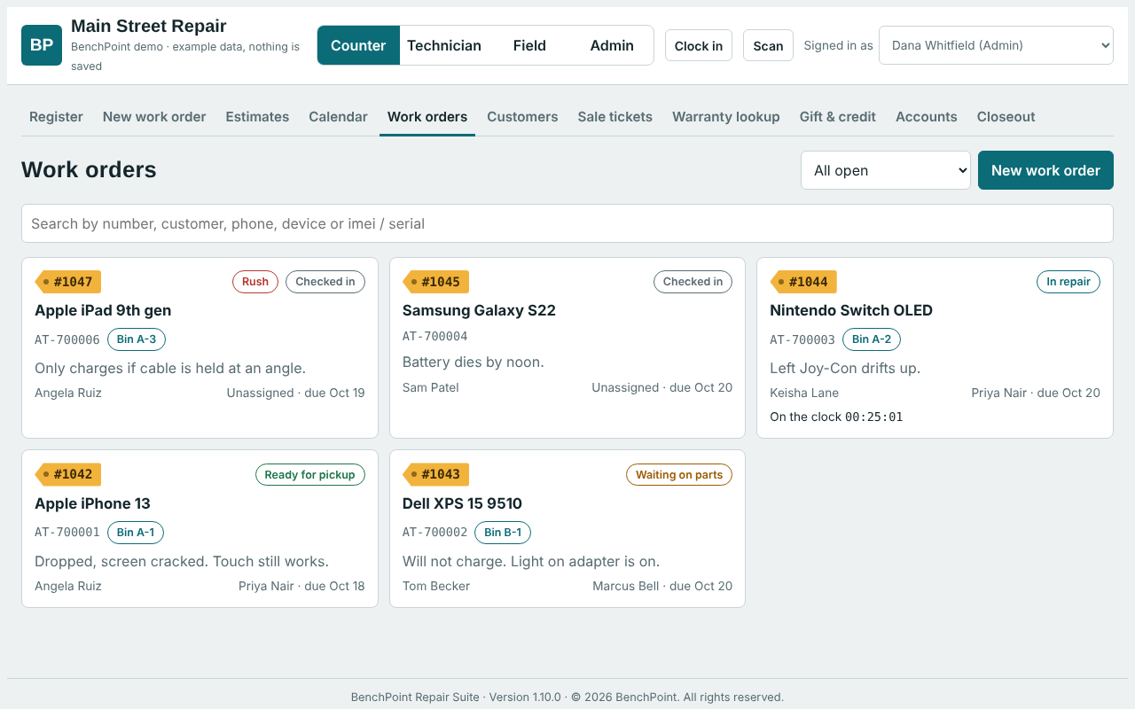Click the BP logo badge
Viewport: 1135px width, 709px height.
tap(42, 45)
